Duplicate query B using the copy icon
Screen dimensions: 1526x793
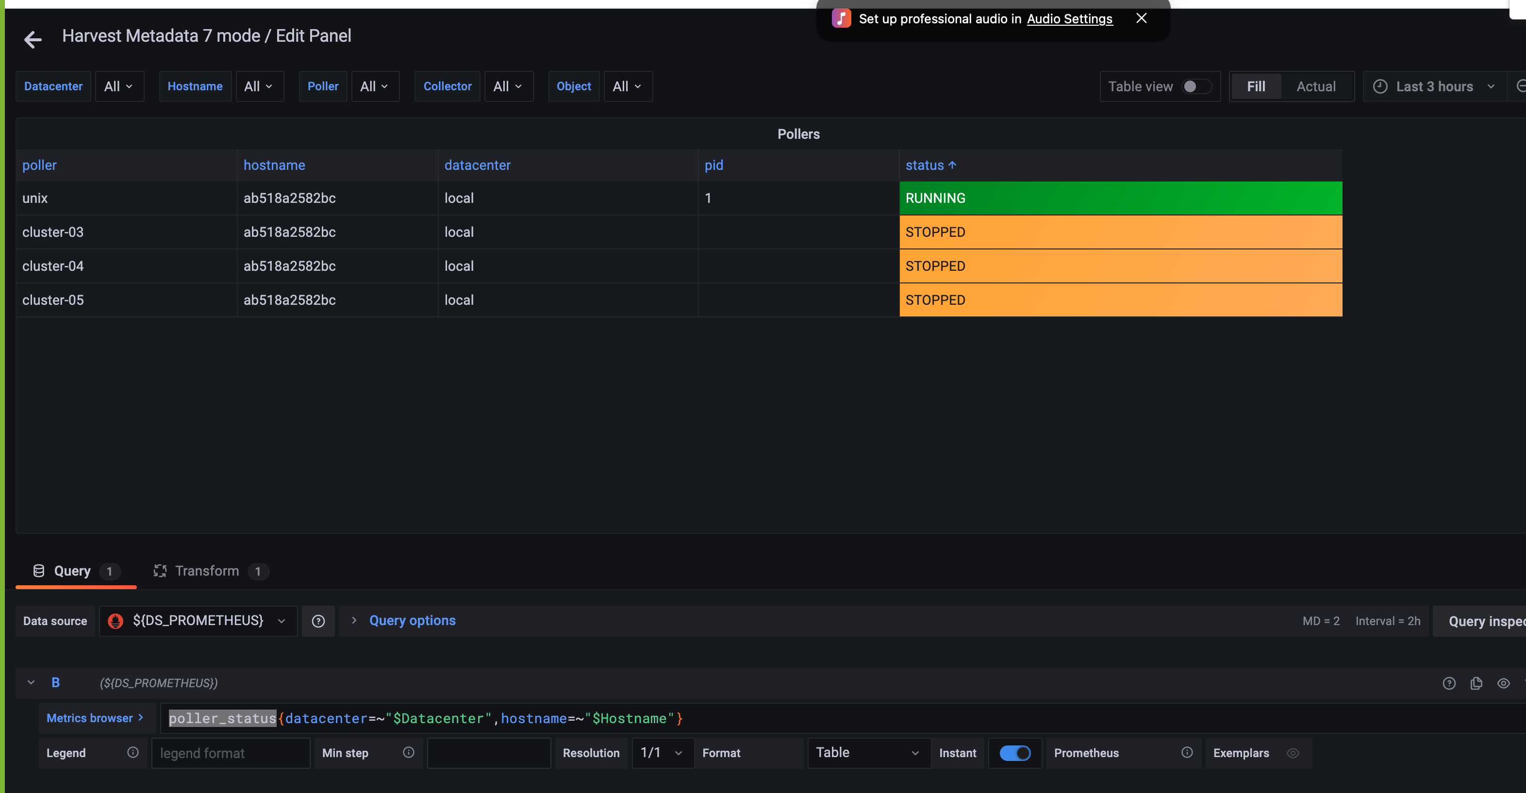(x=1476, y=683)
